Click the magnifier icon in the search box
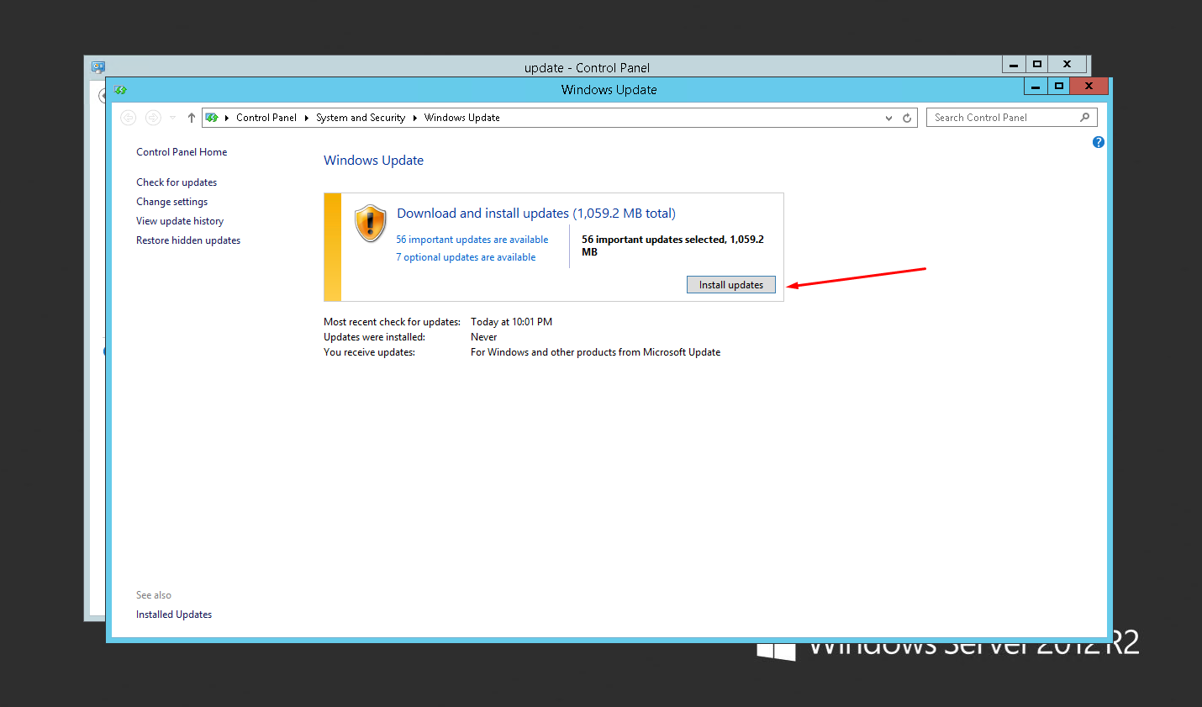Image resolution: width=1202 pixels, height=707 pixels. 1084,118
